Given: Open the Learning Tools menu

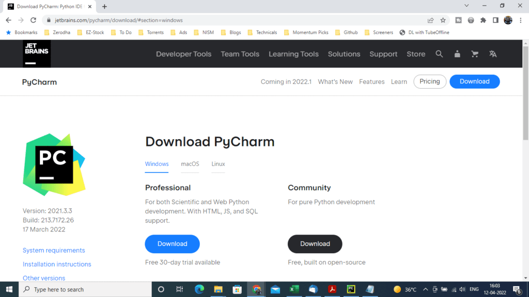Looking at the screenshot, I should coord(293,54).
